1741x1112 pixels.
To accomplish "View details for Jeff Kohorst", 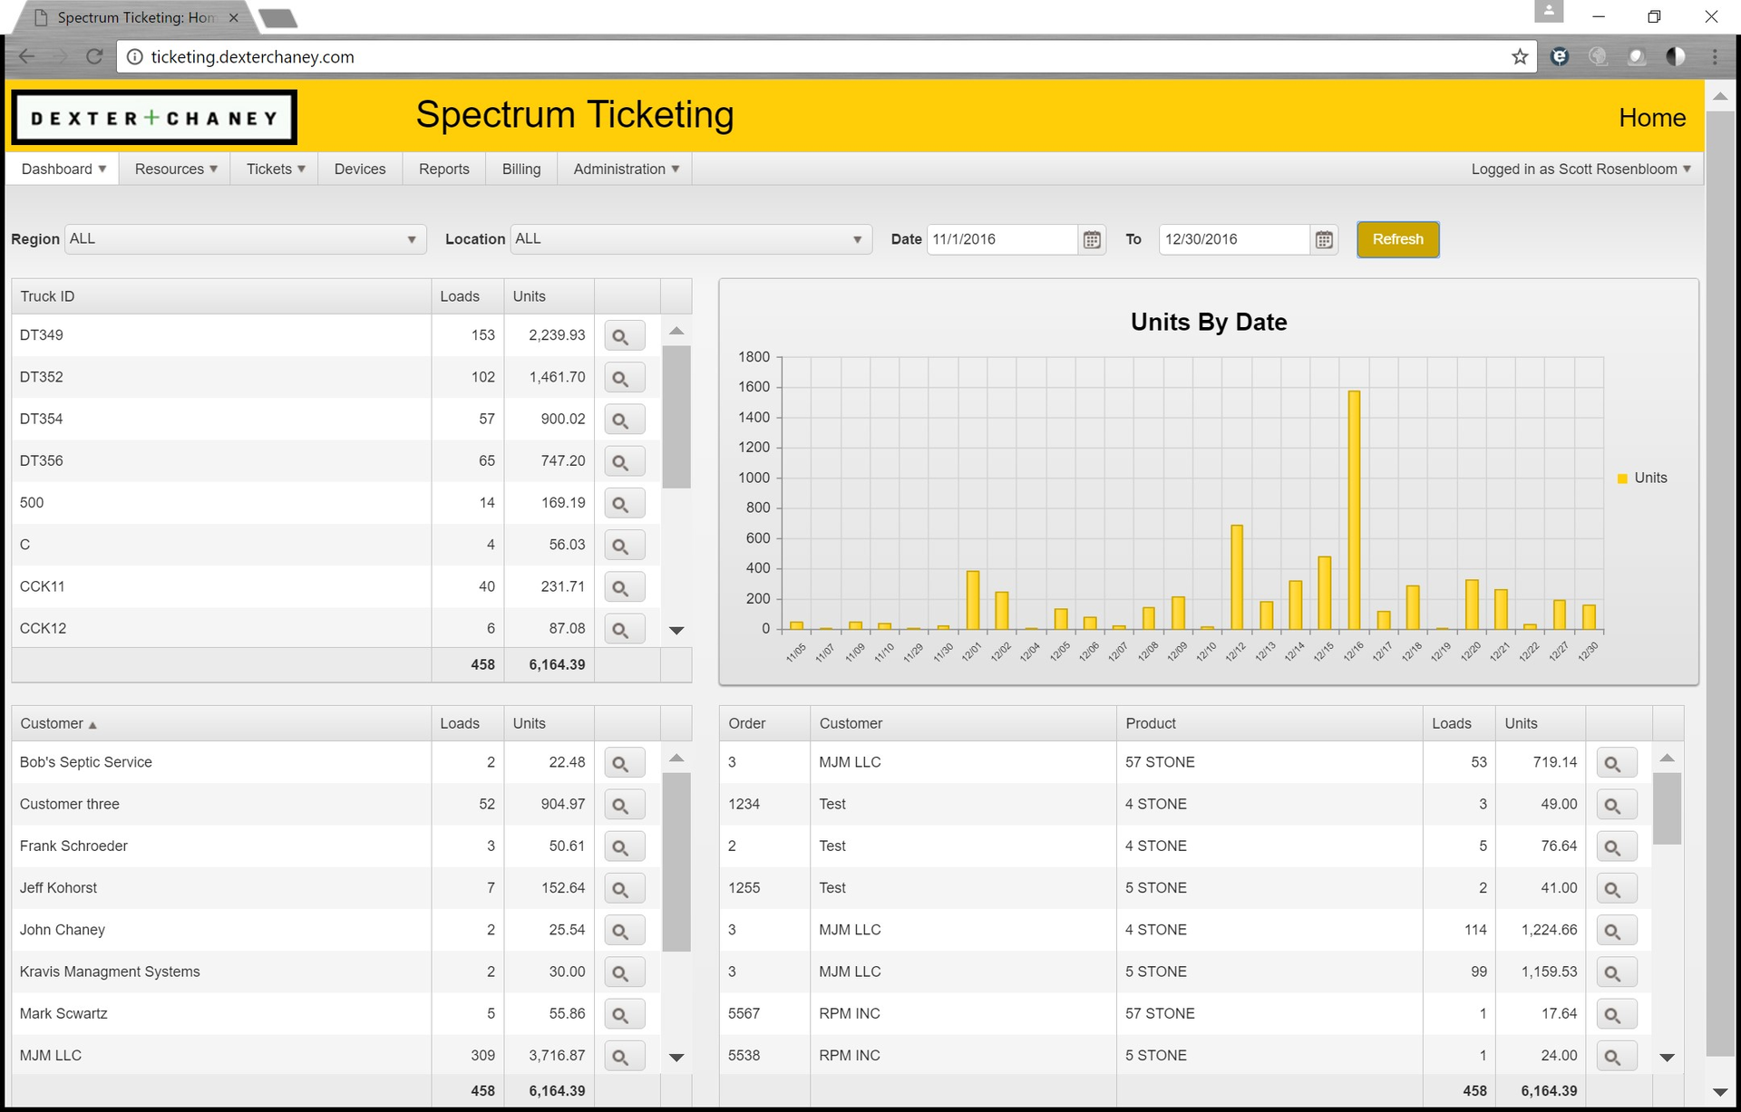I will tap(624, 889).
